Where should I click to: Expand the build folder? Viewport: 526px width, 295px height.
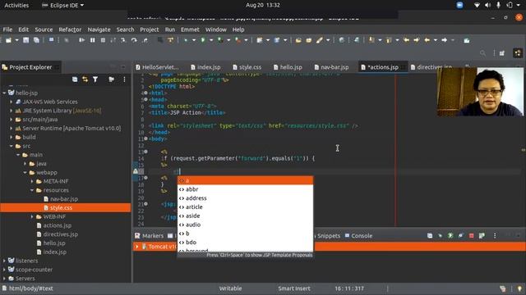(x=11, y=137)
